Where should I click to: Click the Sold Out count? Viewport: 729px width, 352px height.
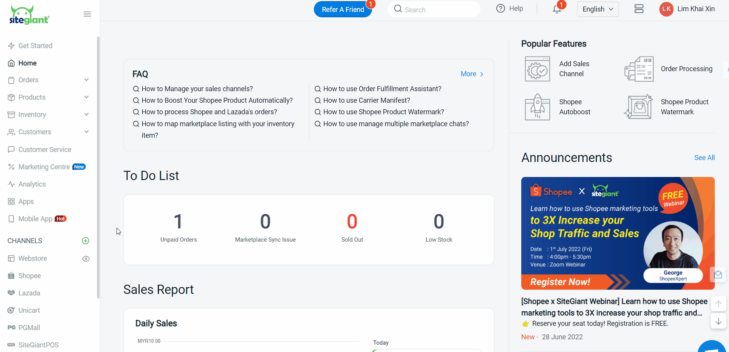point(352,222)
